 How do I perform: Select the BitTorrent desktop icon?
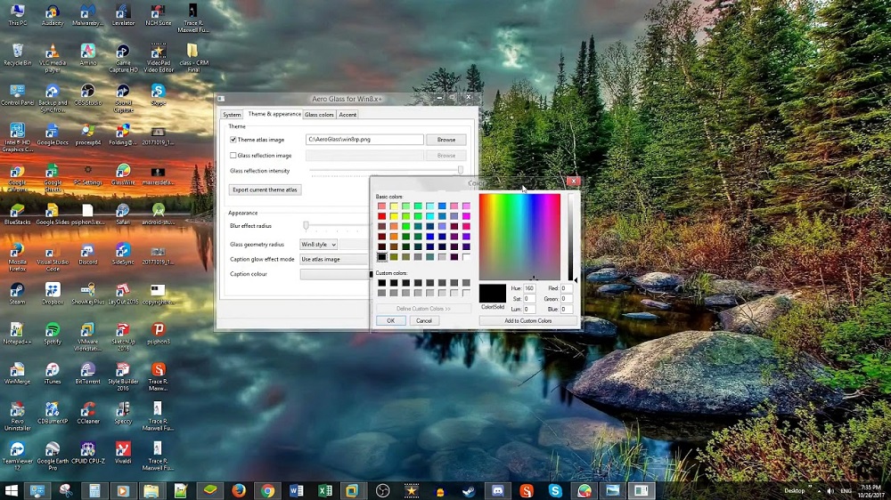pos(87,372)
